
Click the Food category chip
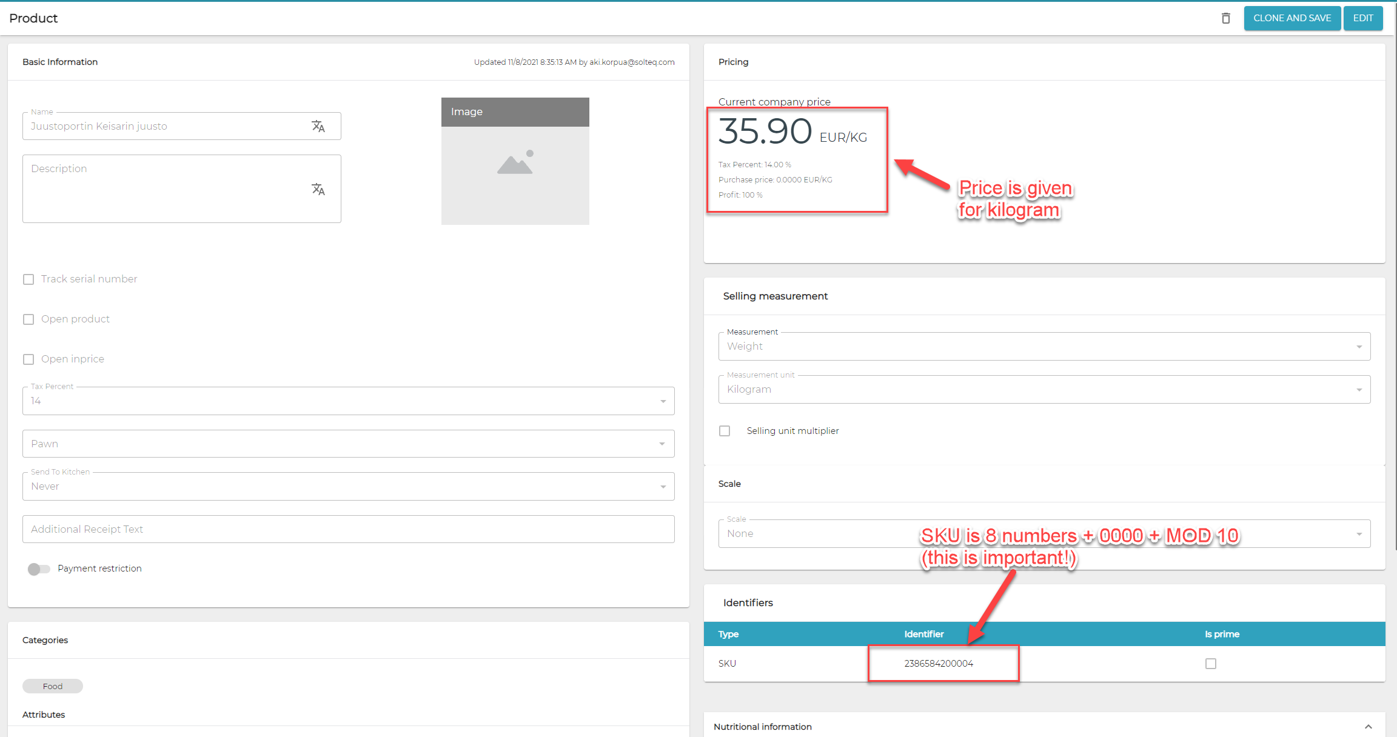(x=53, y=686)
